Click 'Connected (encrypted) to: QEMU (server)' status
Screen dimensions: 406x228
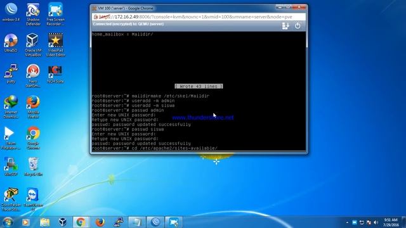click(x=128, y=24)
